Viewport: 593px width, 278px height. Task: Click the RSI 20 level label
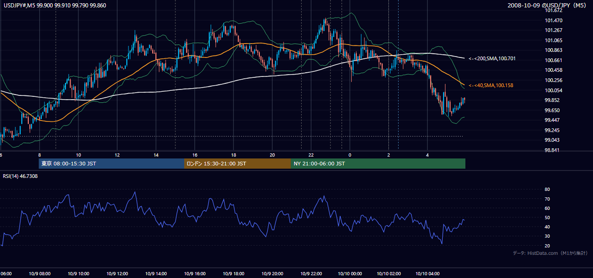547,246
